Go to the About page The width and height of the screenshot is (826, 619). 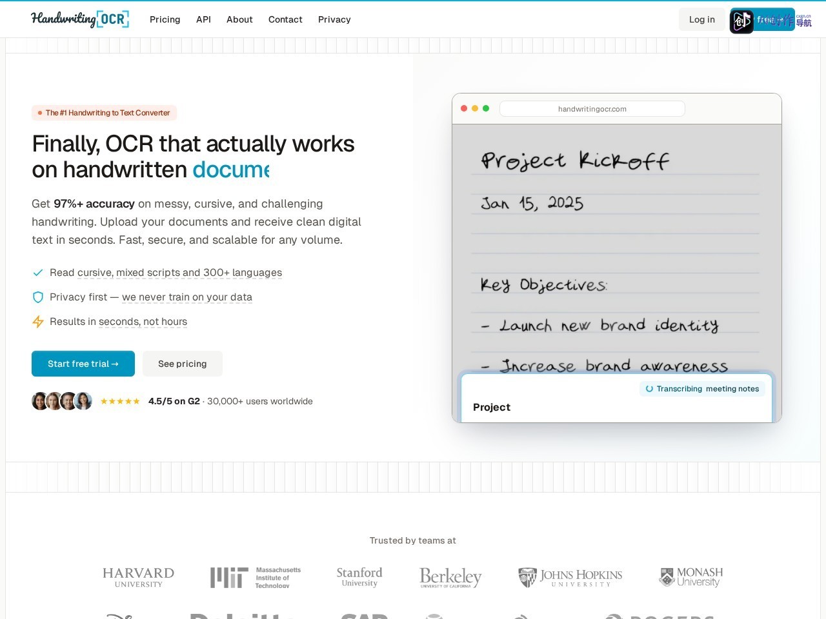239,19
